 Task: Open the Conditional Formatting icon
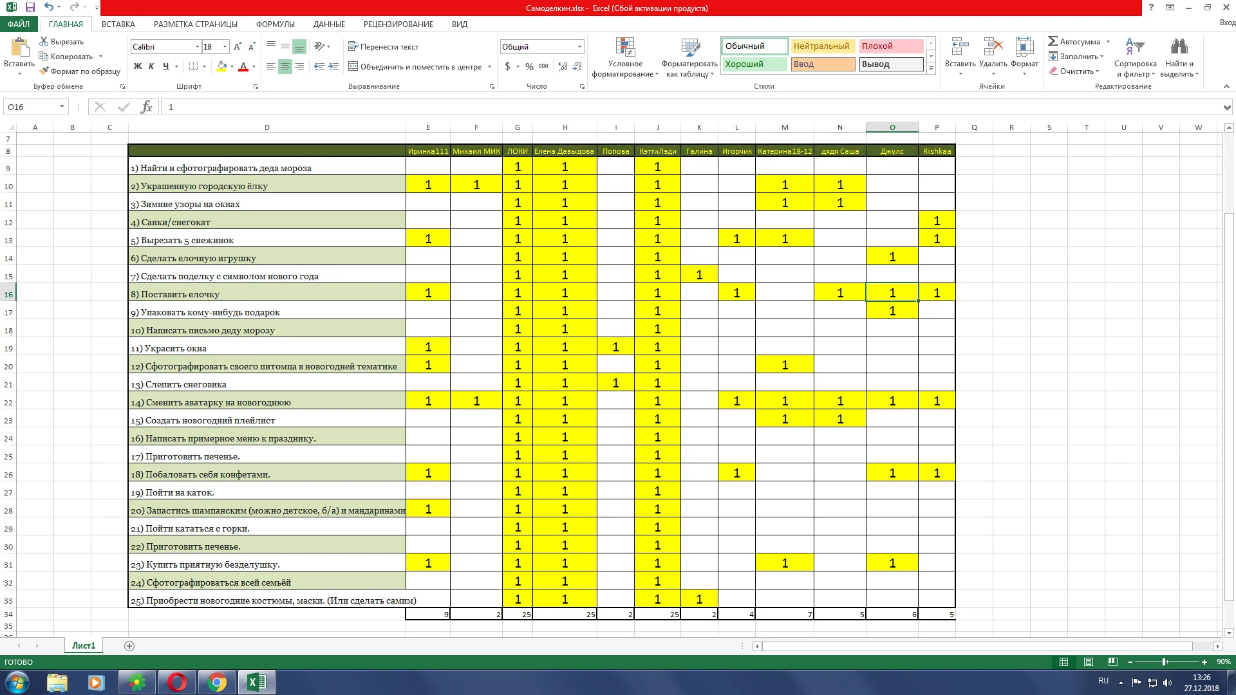[625, 48]
